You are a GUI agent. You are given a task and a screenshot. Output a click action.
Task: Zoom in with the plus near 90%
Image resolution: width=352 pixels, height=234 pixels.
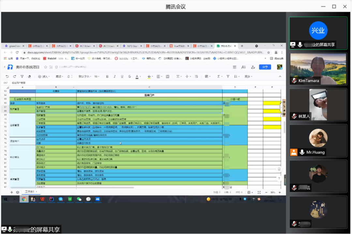click(x=280, y=192)
